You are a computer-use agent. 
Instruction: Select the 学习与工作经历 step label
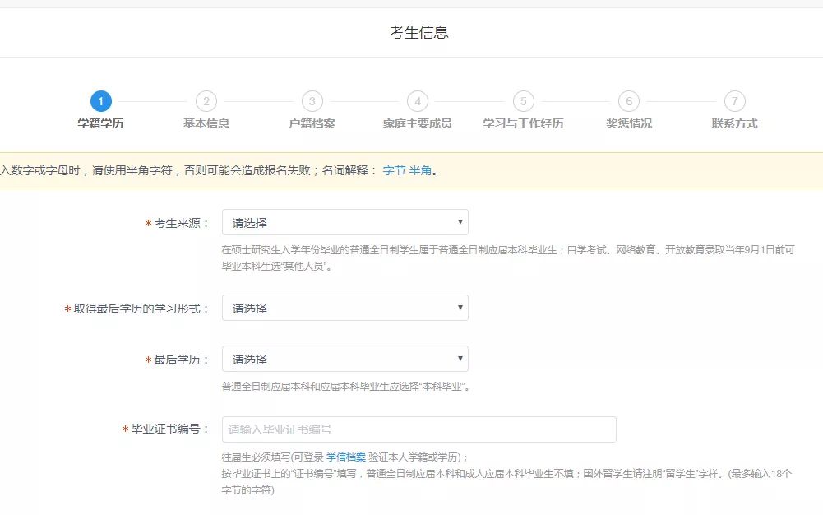point(523,123)
